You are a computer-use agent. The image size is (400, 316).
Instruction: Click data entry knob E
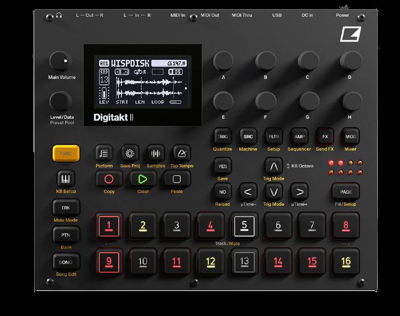pyautogui.click(x=223, y=101)
